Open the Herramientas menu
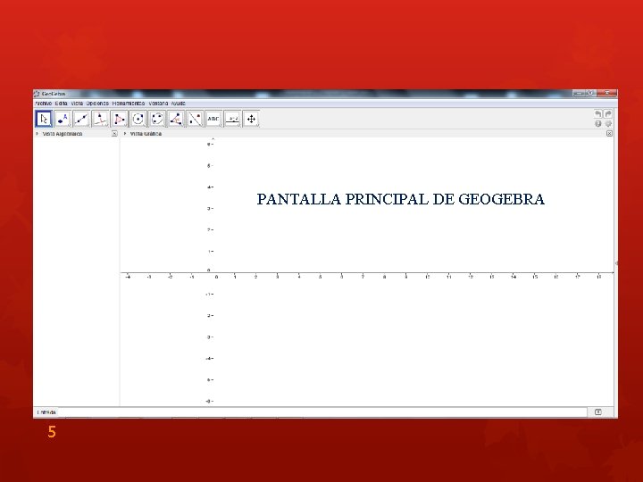643x482 pixels. [129, 104]
